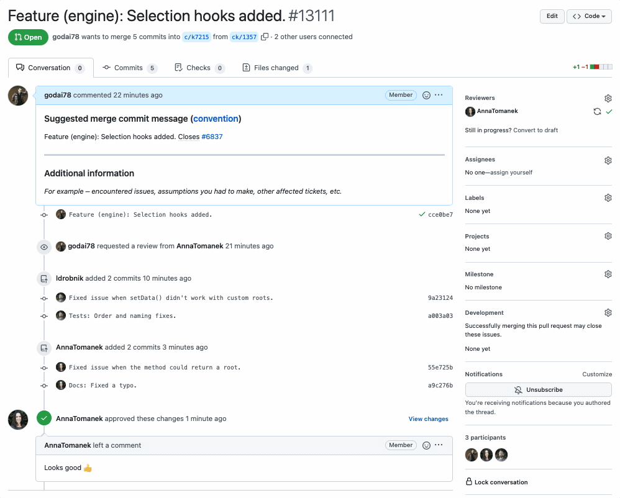Open the Development settings gear
The width and height of the screenshot is (620, 498).
point(608,312)
